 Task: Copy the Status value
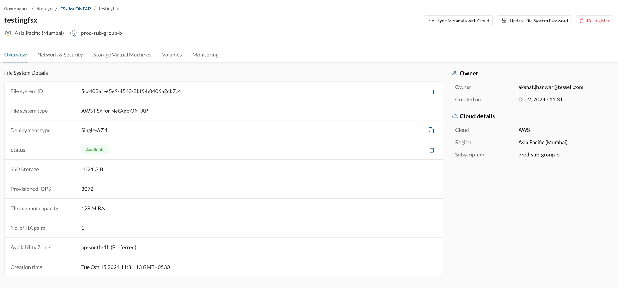(431, 150)
